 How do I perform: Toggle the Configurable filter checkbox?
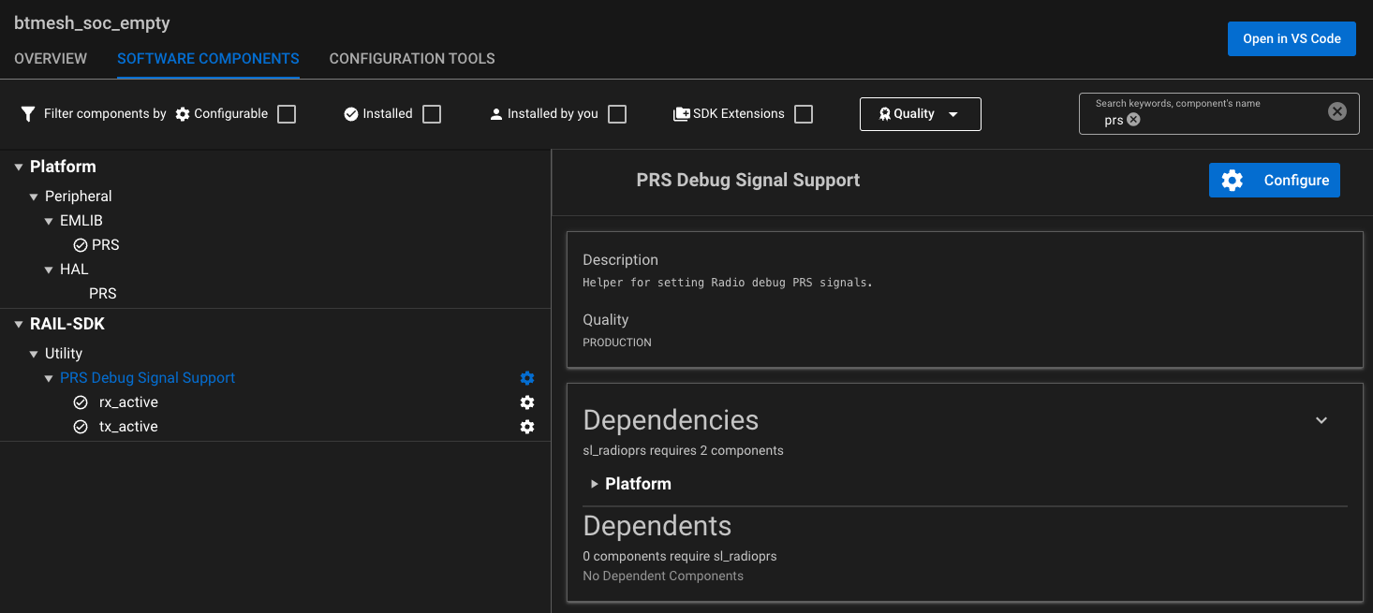(x=287, y=114)
